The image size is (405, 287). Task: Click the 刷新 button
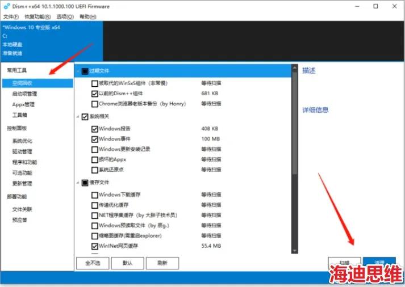162,263
